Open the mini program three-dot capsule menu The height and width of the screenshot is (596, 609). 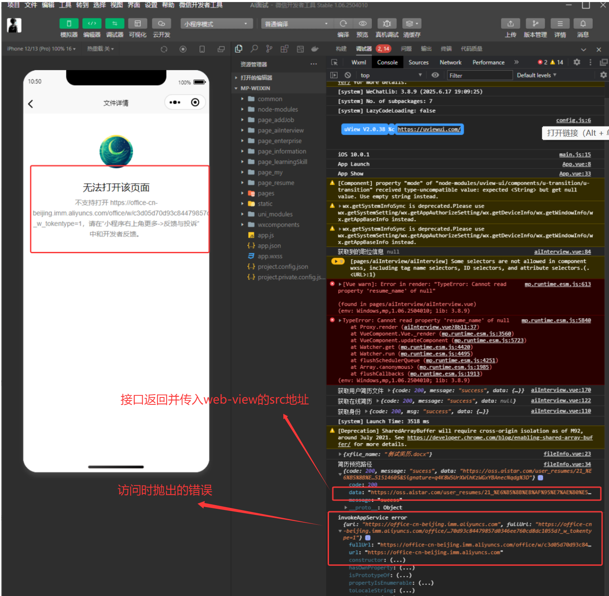coord(175,102)
